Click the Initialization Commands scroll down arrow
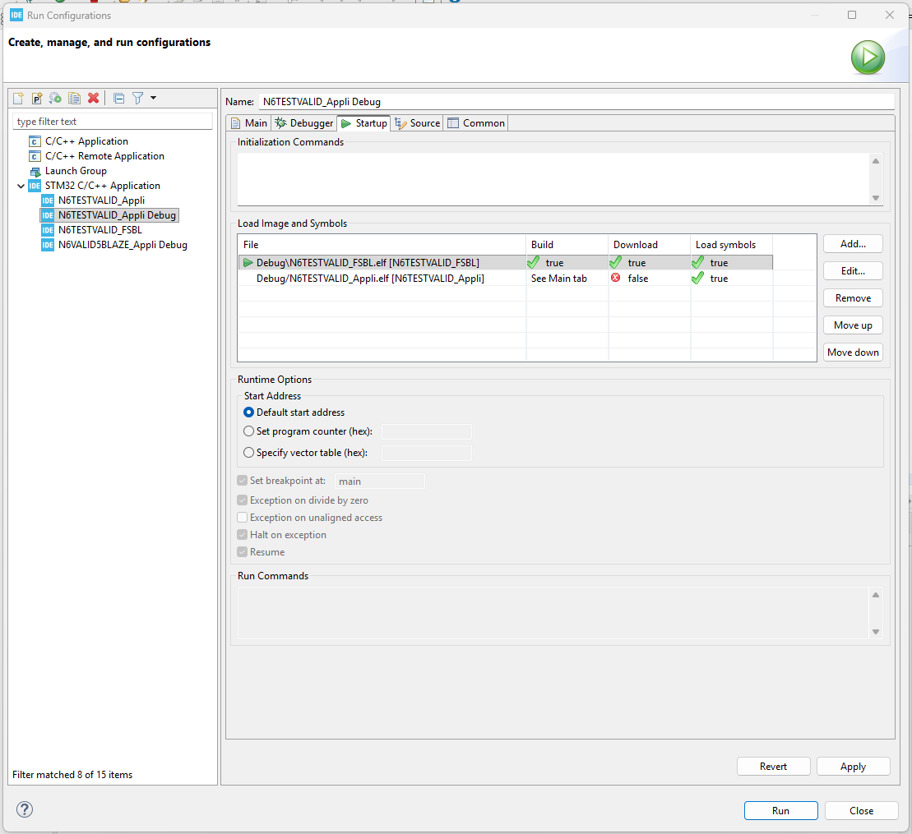This screenshot has height=834, width=912. (875, 198)
